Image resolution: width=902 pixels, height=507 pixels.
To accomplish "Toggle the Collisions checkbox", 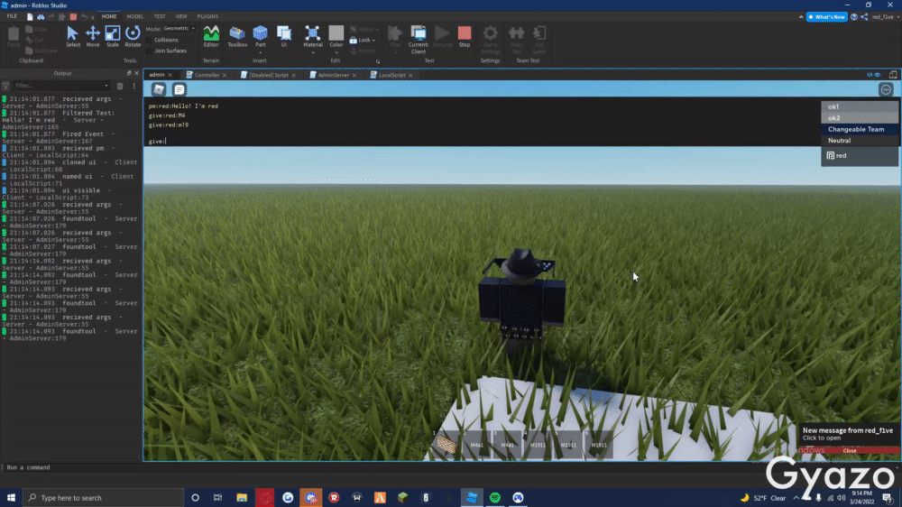I will coord(150,40).
